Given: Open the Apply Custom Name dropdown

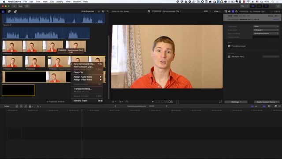Looking at the screenshot, I should (x=267, y=102).
